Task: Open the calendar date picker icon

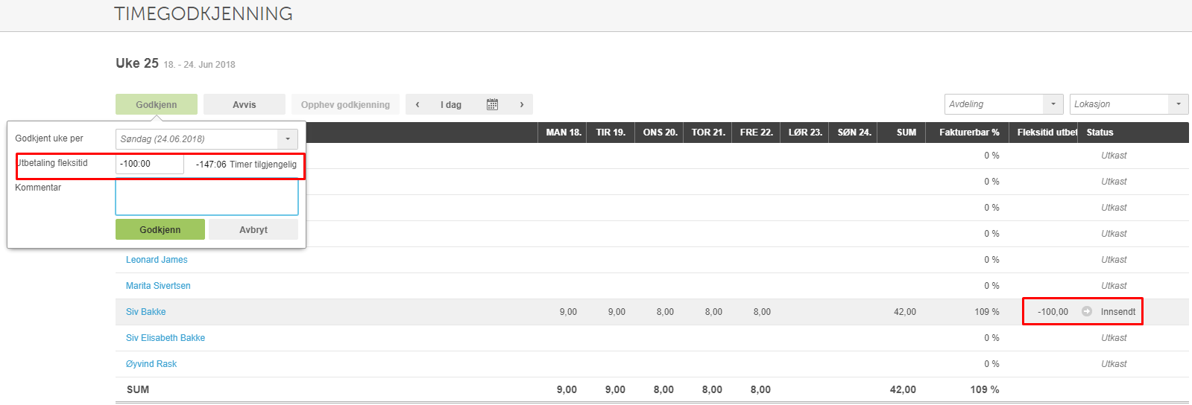Action: (492, 104)
